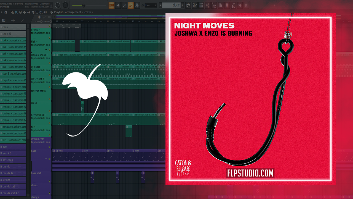Select the Zoom magnifier tool in playlist

click(x=41, y=12)
